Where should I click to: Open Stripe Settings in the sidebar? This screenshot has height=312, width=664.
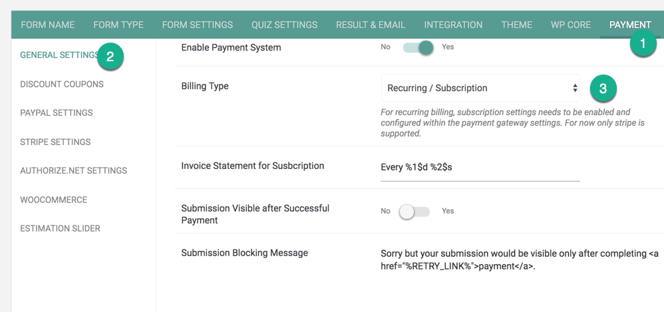point(55,142)
